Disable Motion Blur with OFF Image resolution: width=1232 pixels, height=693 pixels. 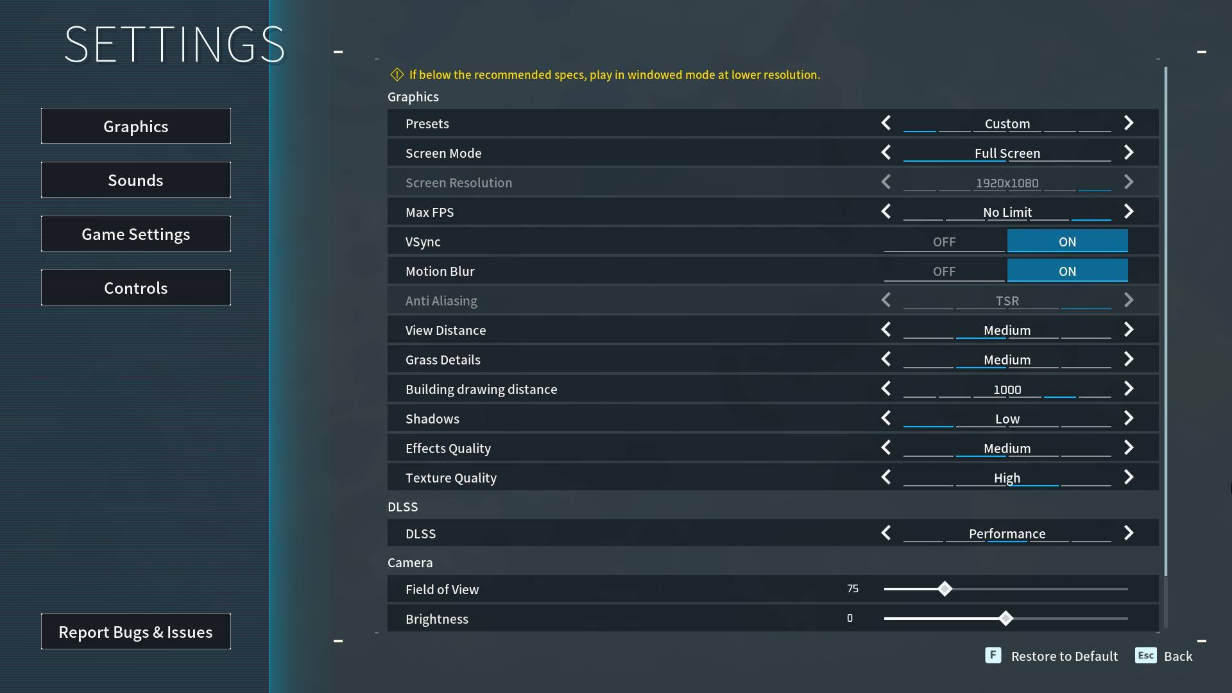coord(944,271)
